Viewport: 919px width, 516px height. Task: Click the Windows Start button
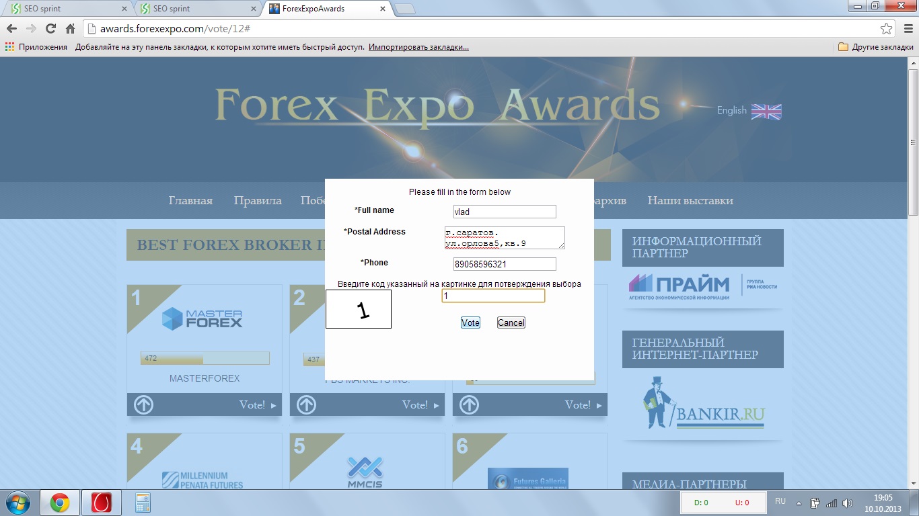pos(18,503)
